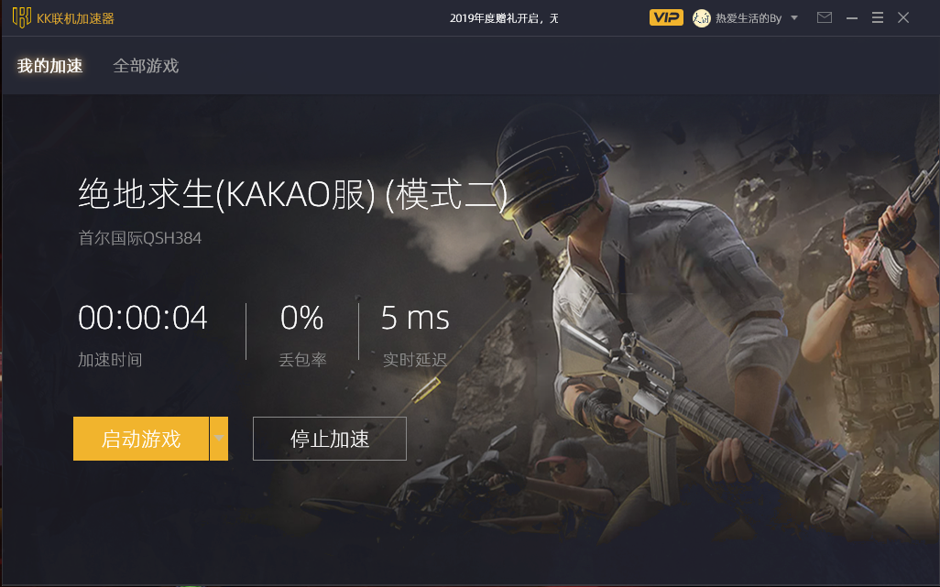Click the 启动游戏 button
The height and width of the screenshot is (587, 940).
tap(141, 439)
